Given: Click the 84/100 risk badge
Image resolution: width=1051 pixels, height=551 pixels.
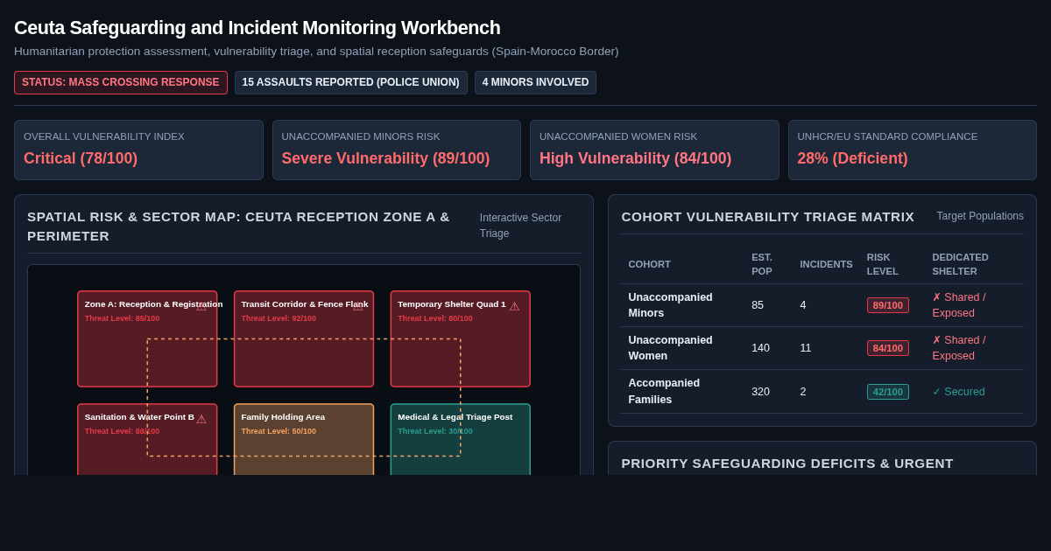Looking at the screenshot, I should (888, 348).
